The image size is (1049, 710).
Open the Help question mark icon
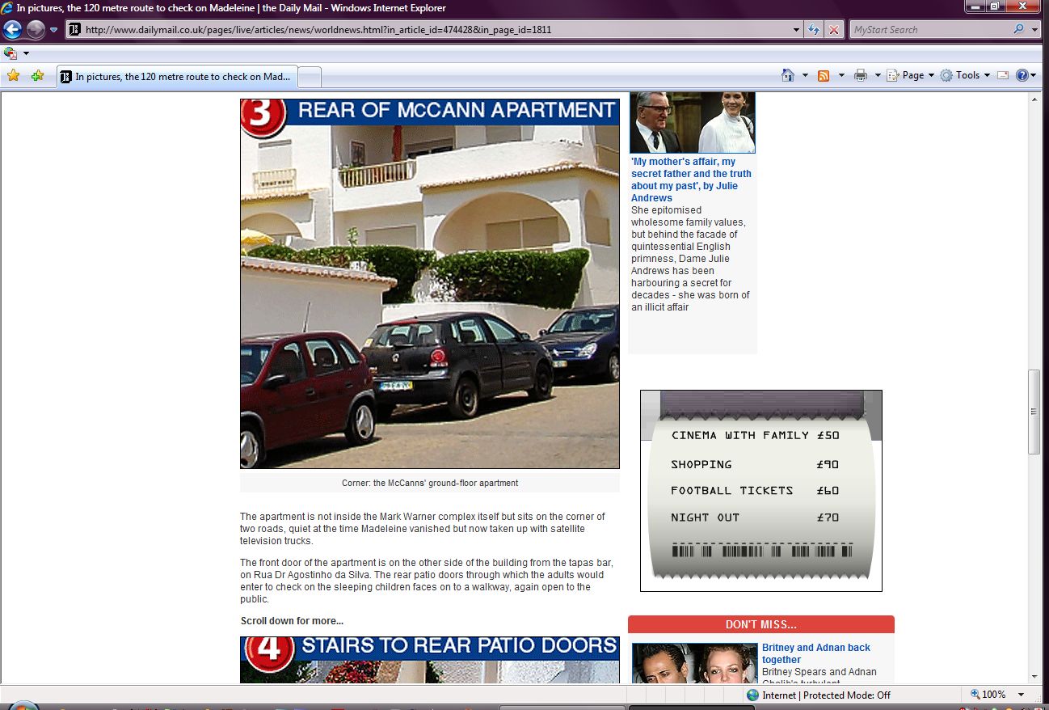click(x=1022, y=75)
